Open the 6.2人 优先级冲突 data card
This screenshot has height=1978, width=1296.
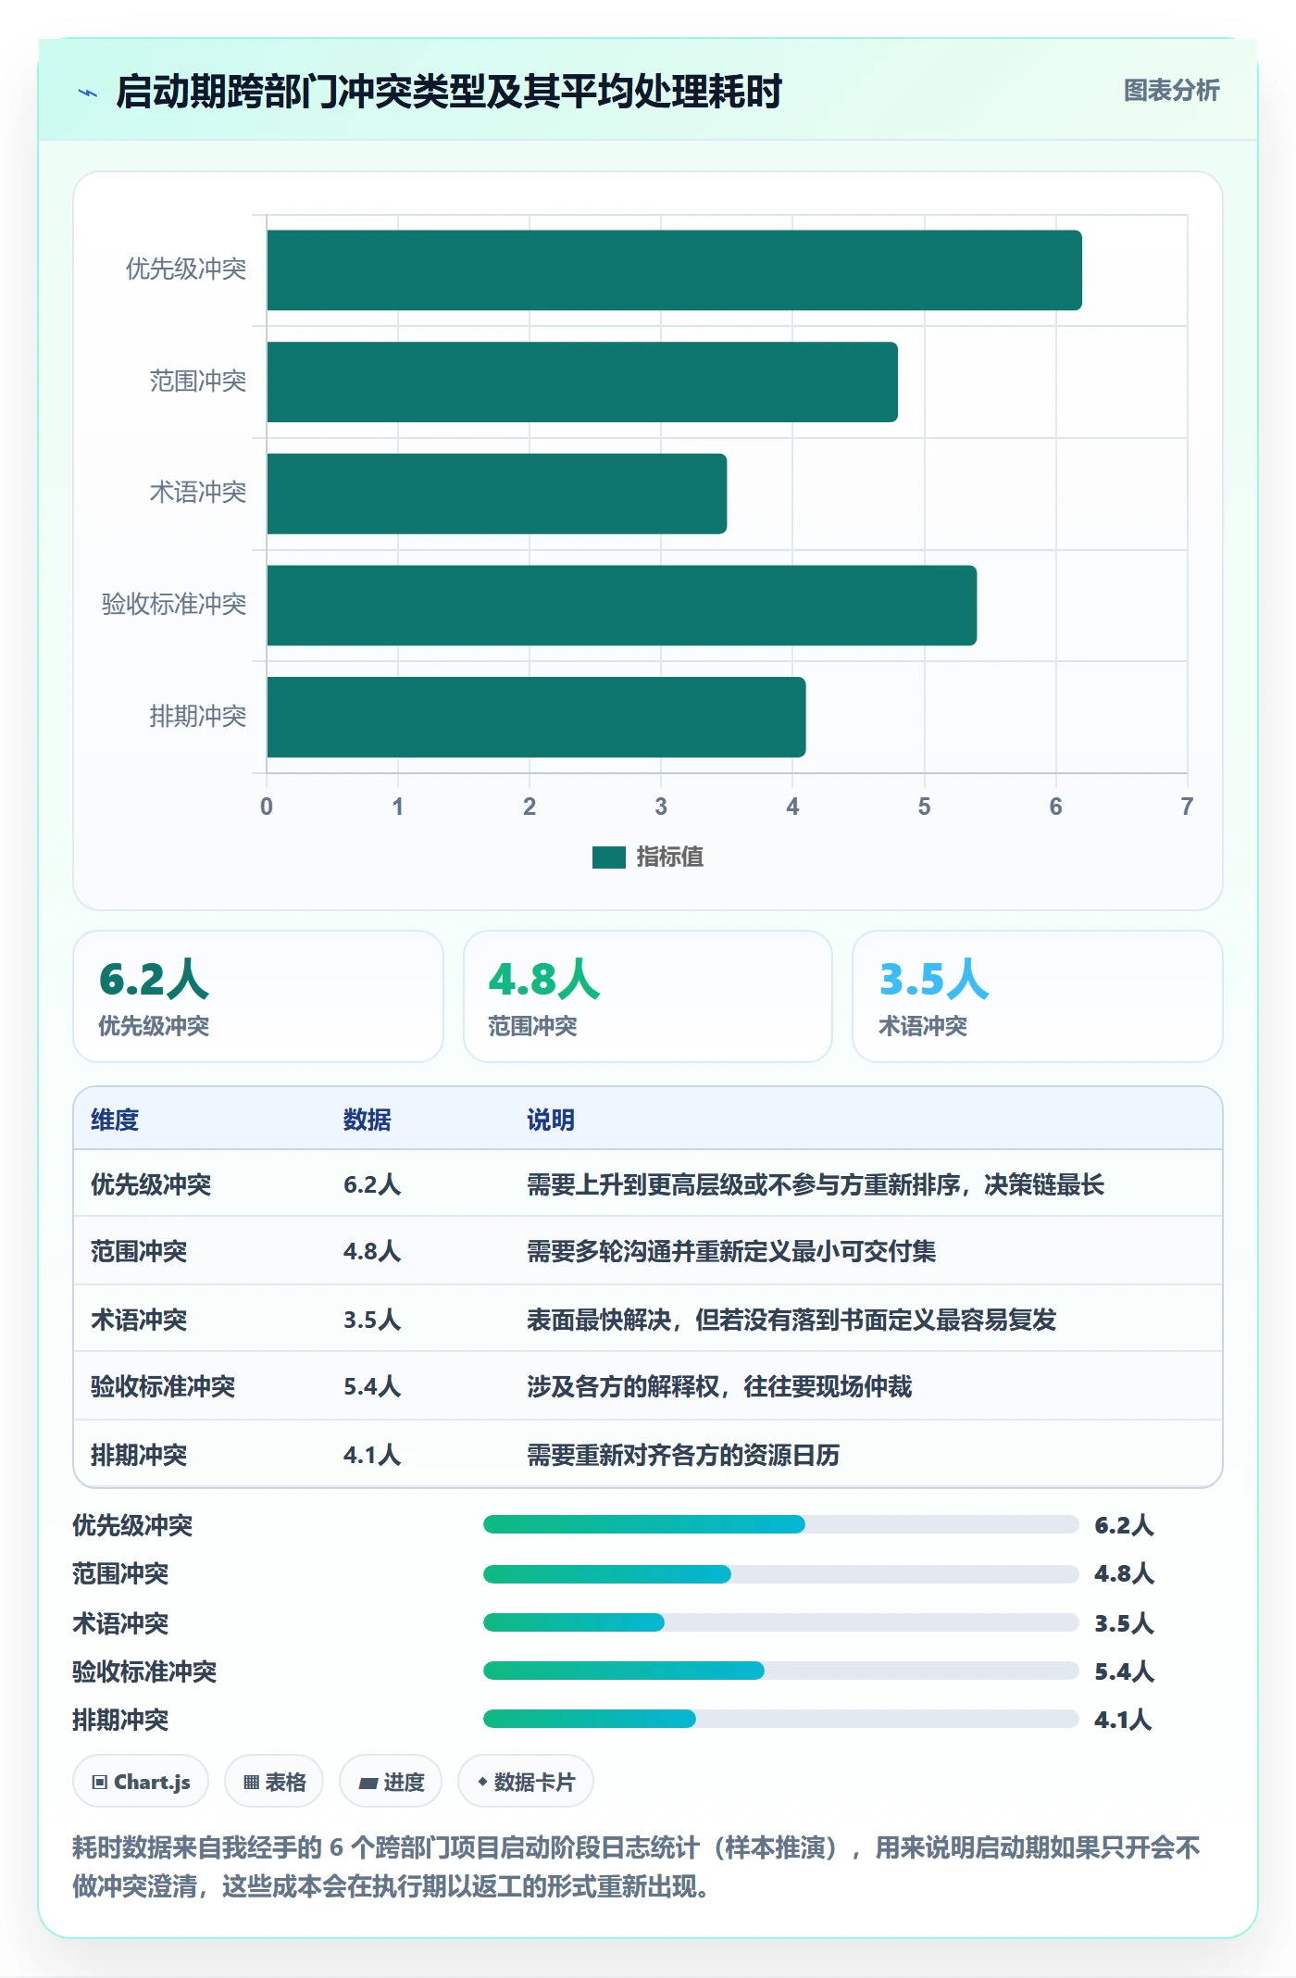point(258,996)
